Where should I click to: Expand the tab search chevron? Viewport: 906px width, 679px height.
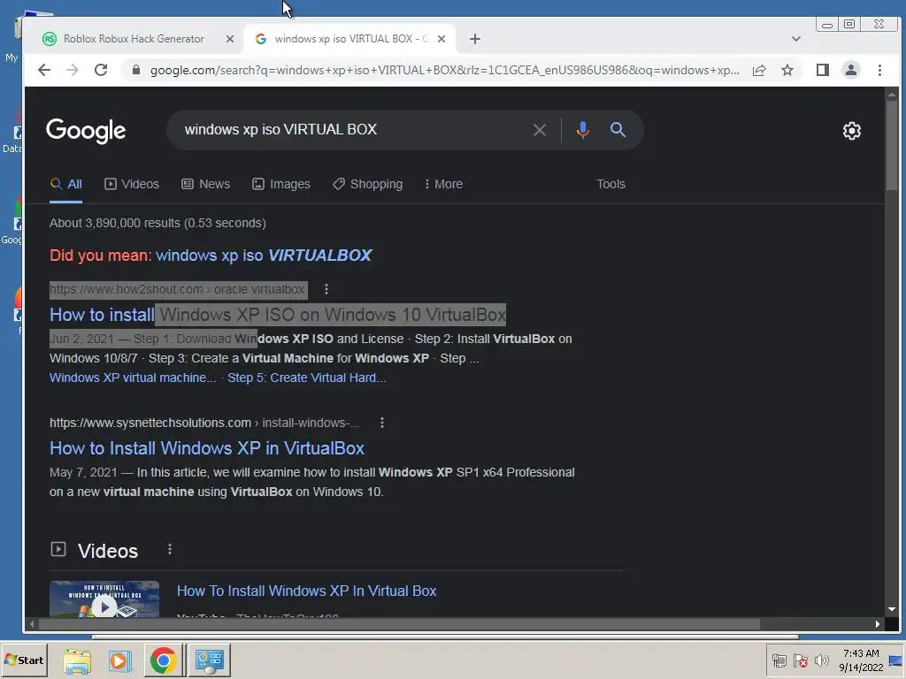coord(796,39)
